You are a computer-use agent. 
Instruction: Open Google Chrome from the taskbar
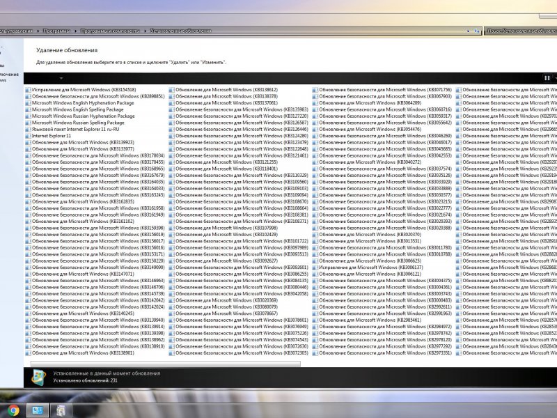coord(13,410)
